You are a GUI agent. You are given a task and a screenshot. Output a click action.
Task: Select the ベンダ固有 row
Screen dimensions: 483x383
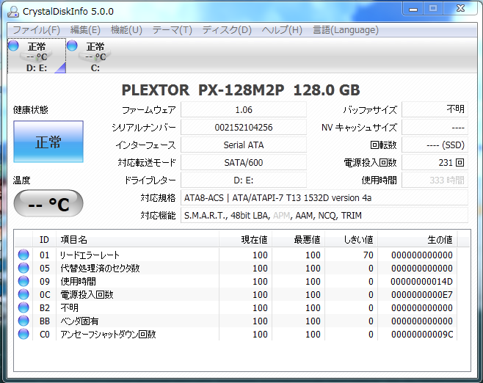(236, 321)
